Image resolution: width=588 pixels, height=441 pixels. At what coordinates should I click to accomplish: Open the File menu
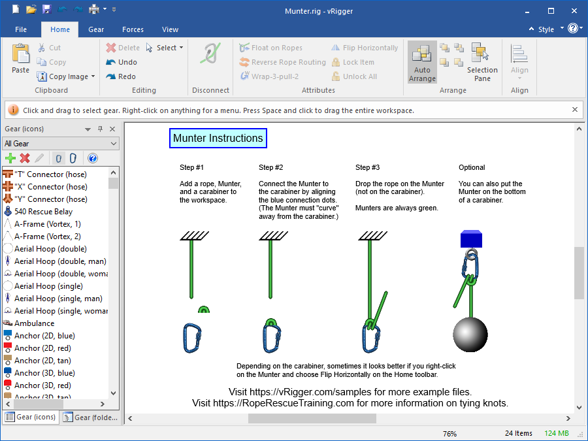pyautogui.click(x=21, y=29)
